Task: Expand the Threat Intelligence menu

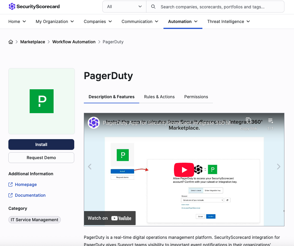Action: 228,21
